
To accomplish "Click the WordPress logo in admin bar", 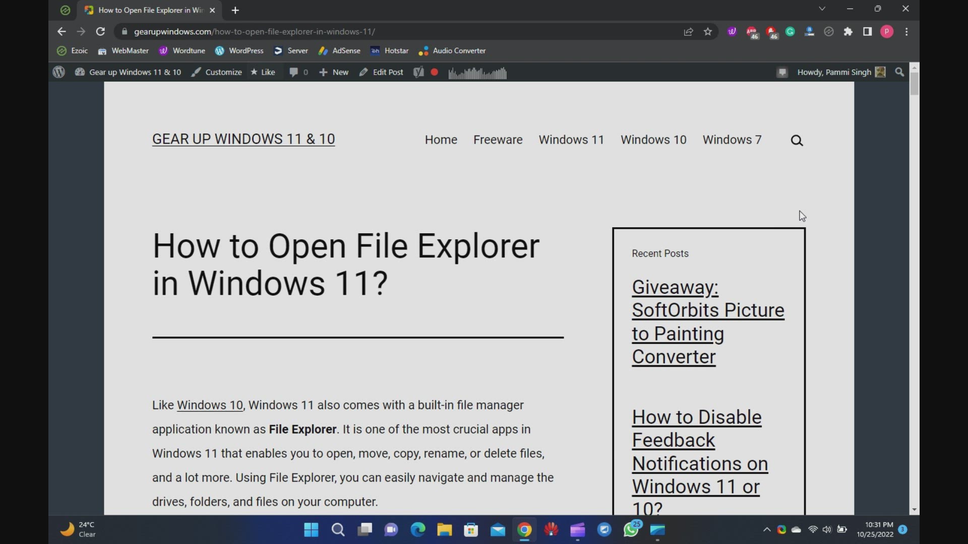I will tap(59, 73).
